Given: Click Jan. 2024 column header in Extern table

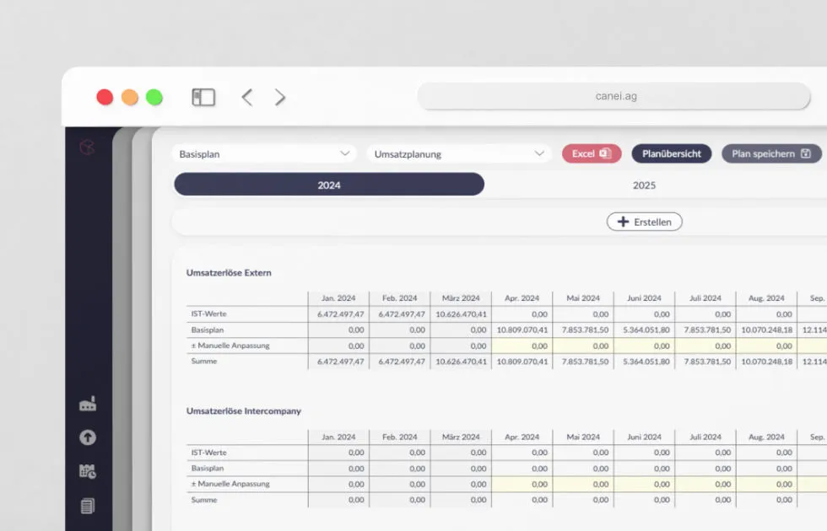Looking at the screenshot, I should point(338,298).
